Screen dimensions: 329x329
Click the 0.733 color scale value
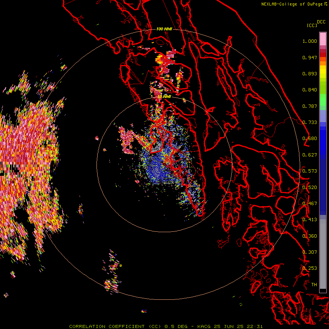[x=310, y=122]
